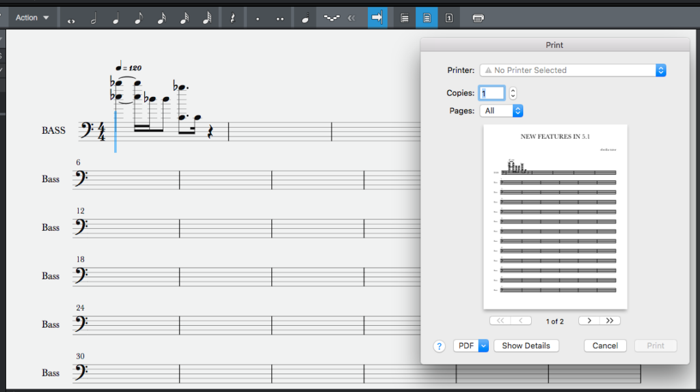Click the quarter rest in first measure

[211, 132]
